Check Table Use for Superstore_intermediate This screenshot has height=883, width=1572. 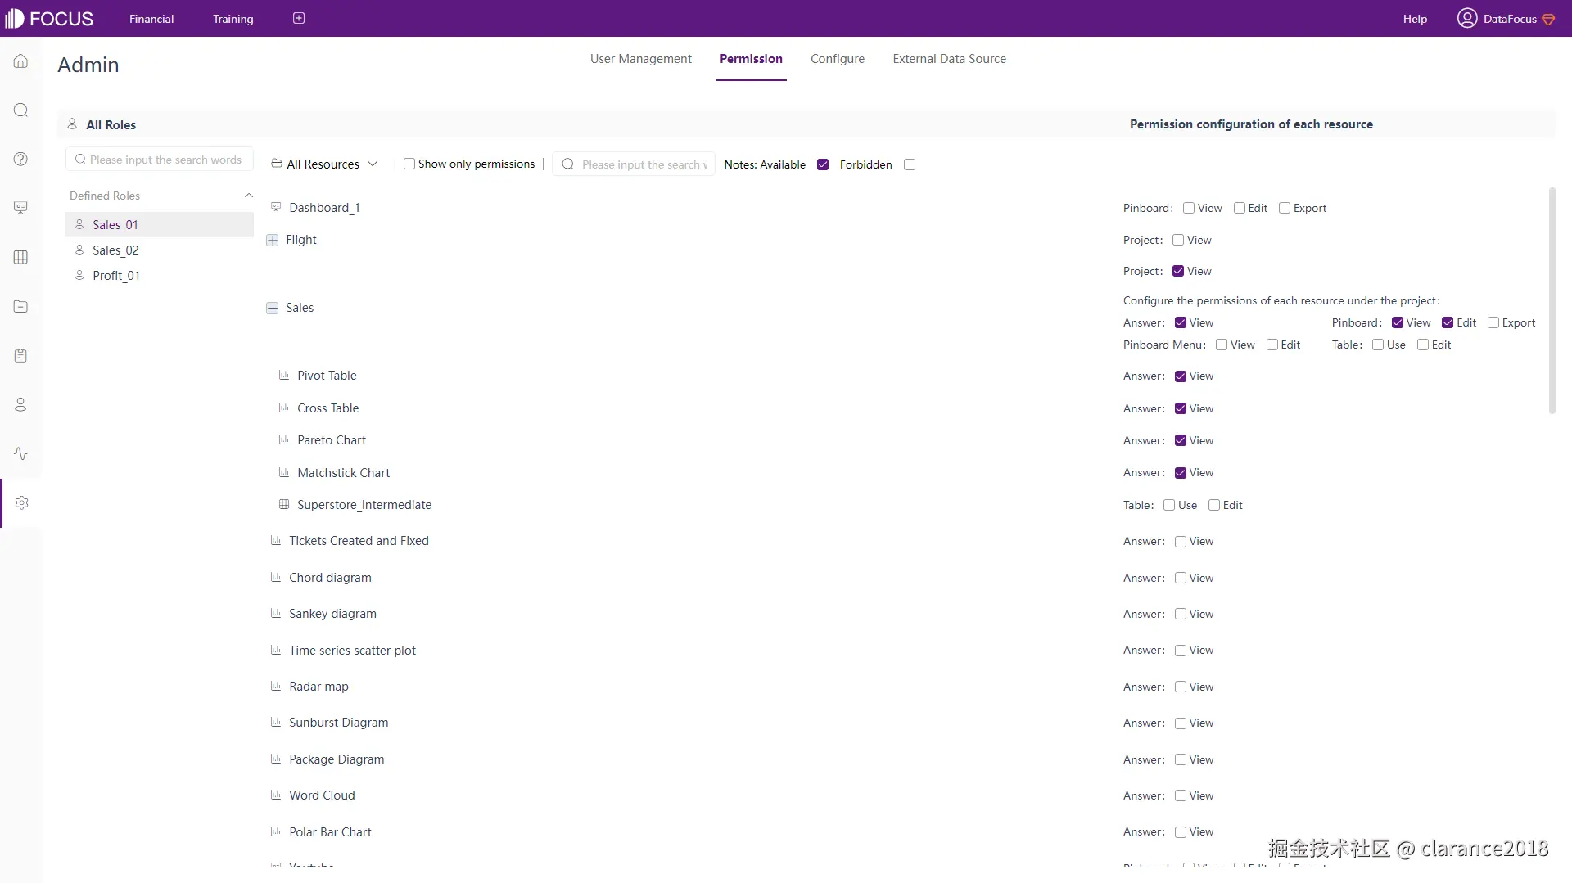click(x=1169, y=505)
